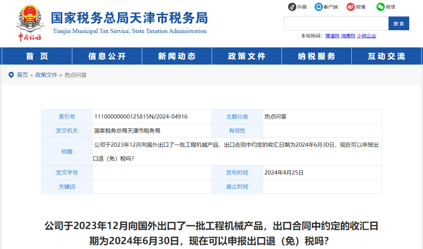Click 热点问答 in the breadcrumb

(76, 75)
